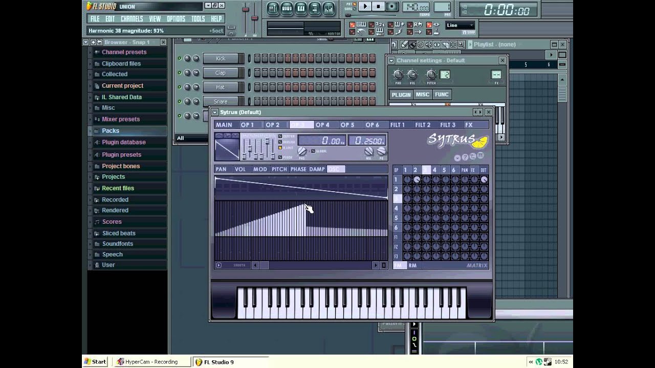Toggle the Hat channel mute LED
Image resolution: width=655 pixels, height=368 pixels.
tap(180, 87)
